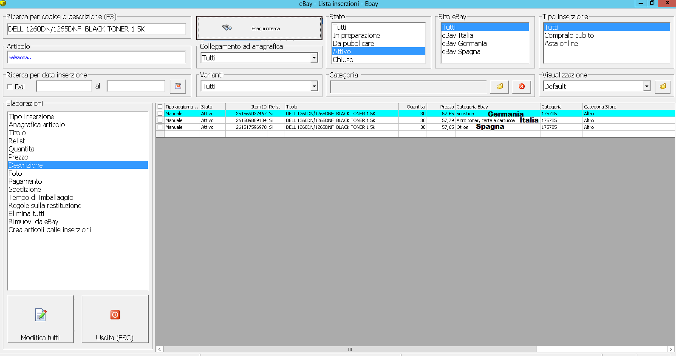The image size is (676, 356).
Task: Choose In preparazione in the Stato list
Action: point(379,35)
